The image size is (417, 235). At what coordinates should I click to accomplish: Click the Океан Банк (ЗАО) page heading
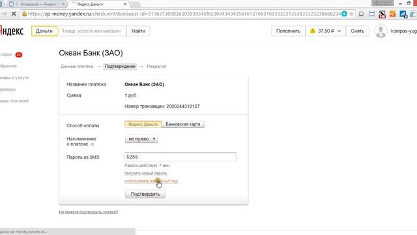coord(91,53)
